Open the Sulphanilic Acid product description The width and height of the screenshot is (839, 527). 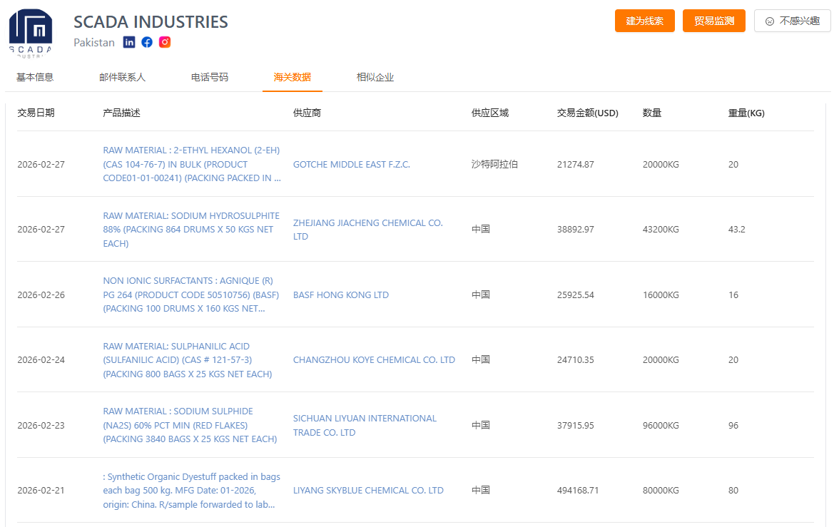187,360
